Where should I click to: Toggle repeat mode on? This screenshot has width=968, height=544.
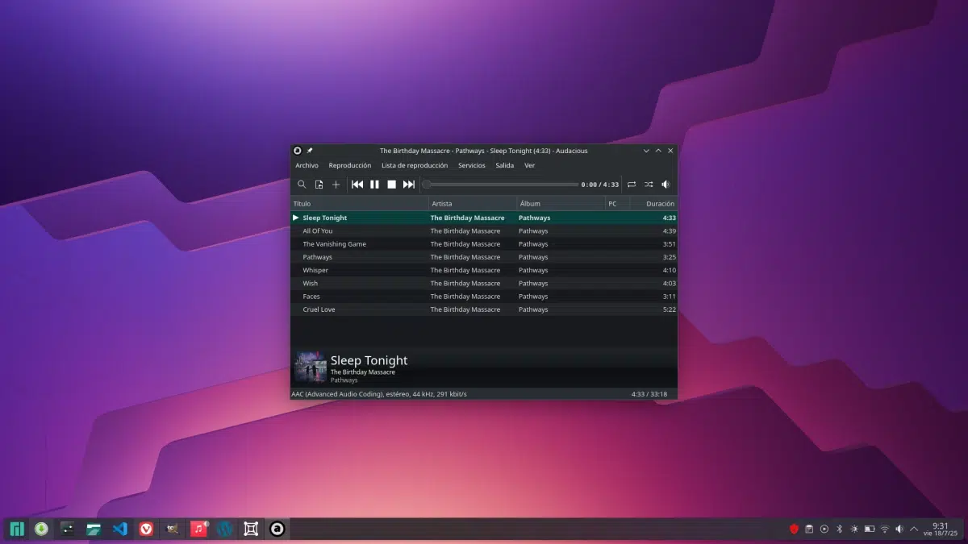[x=632, y=185]
